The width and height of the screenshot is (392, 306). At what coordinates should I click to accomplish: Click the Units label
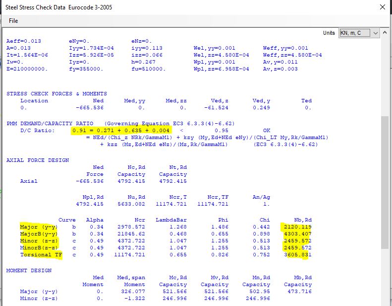(x=329, y=33)
